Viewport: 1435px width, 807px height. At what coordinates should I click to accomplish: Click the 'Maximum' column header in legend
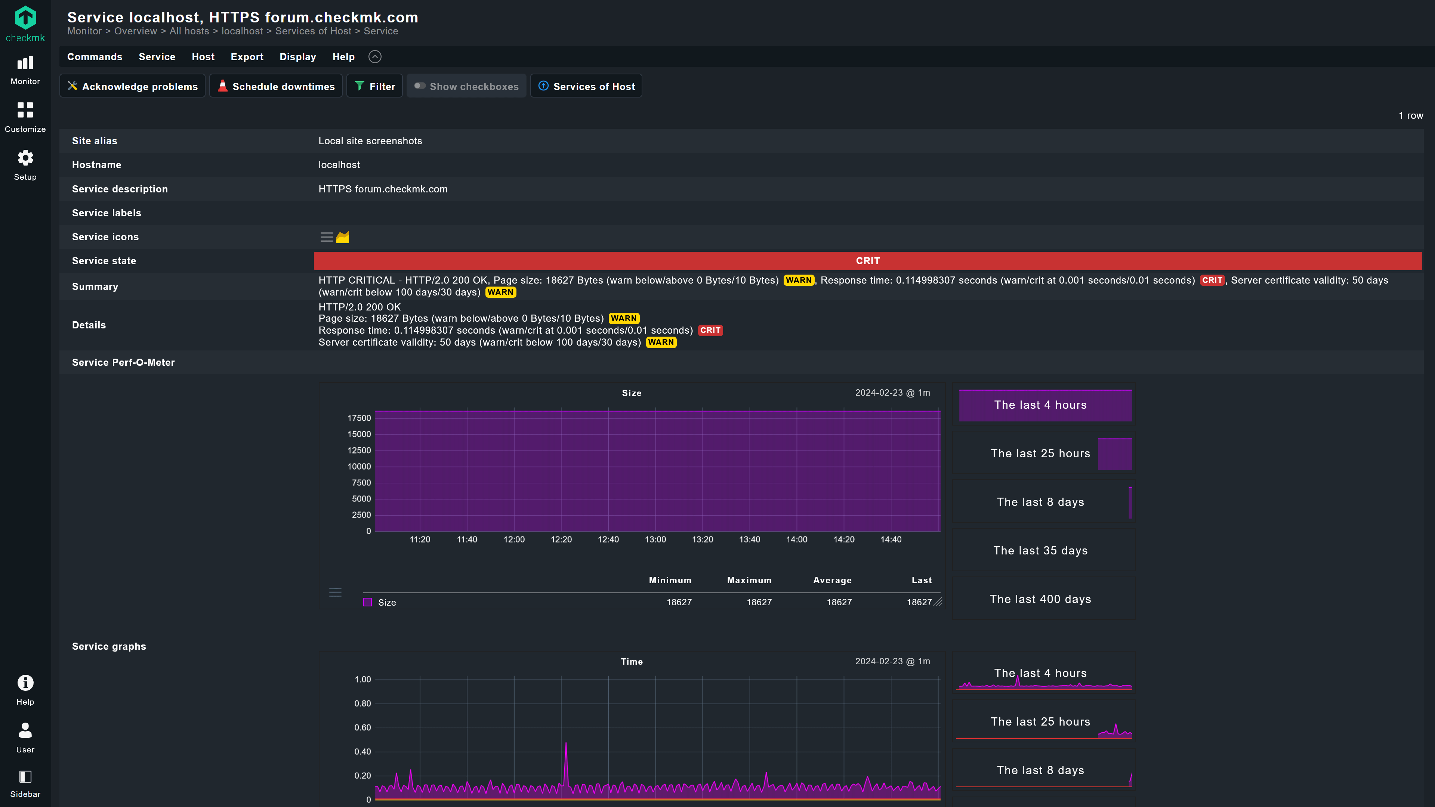click(x=749, y=580)
